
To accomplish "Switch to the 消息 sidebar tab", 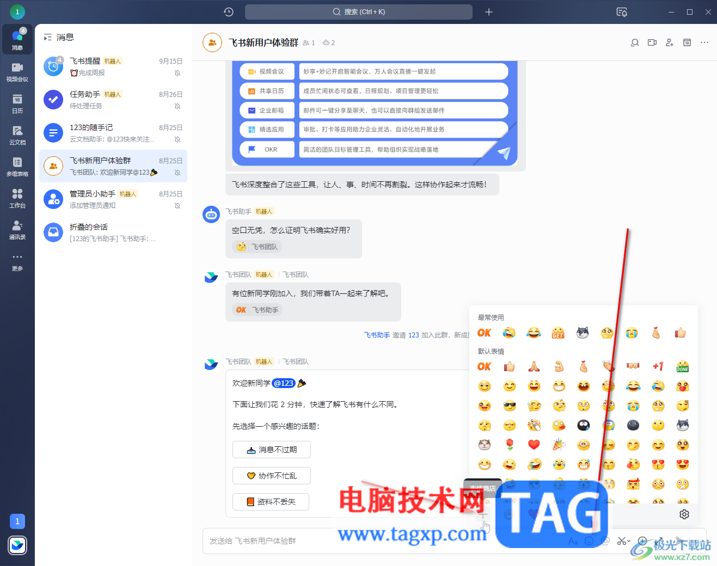I will [17, 40].
